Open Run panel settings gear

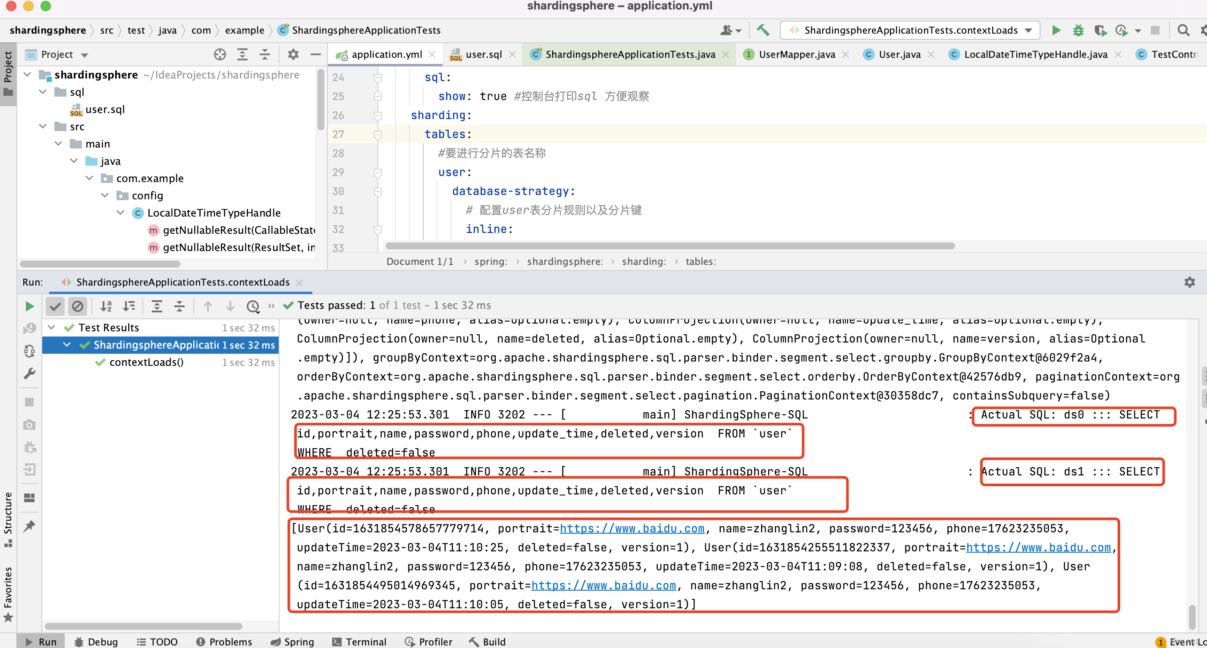pyautogui.click(x=1189, y=282)
